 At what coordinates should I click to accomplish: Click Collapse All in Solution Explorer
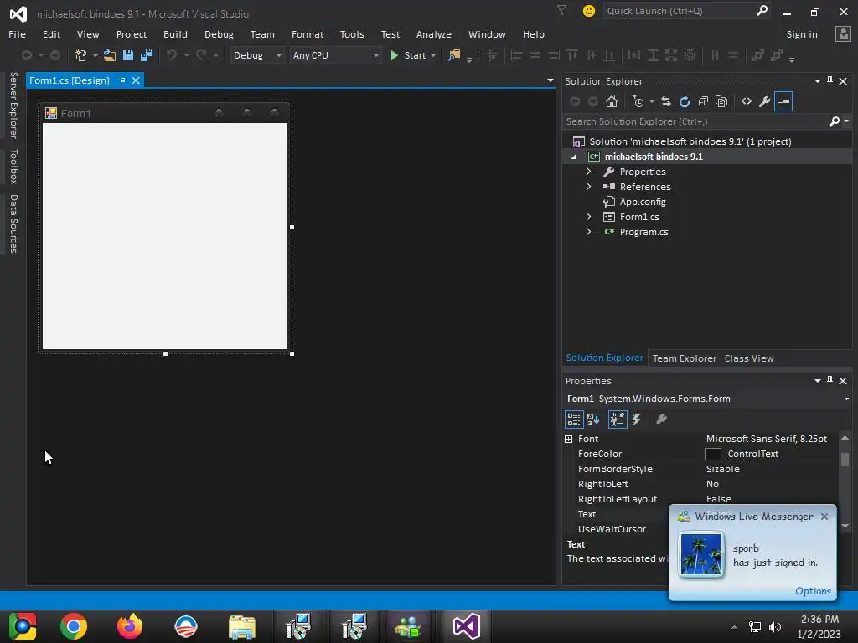pyautogui.click(x=703, y=101)
